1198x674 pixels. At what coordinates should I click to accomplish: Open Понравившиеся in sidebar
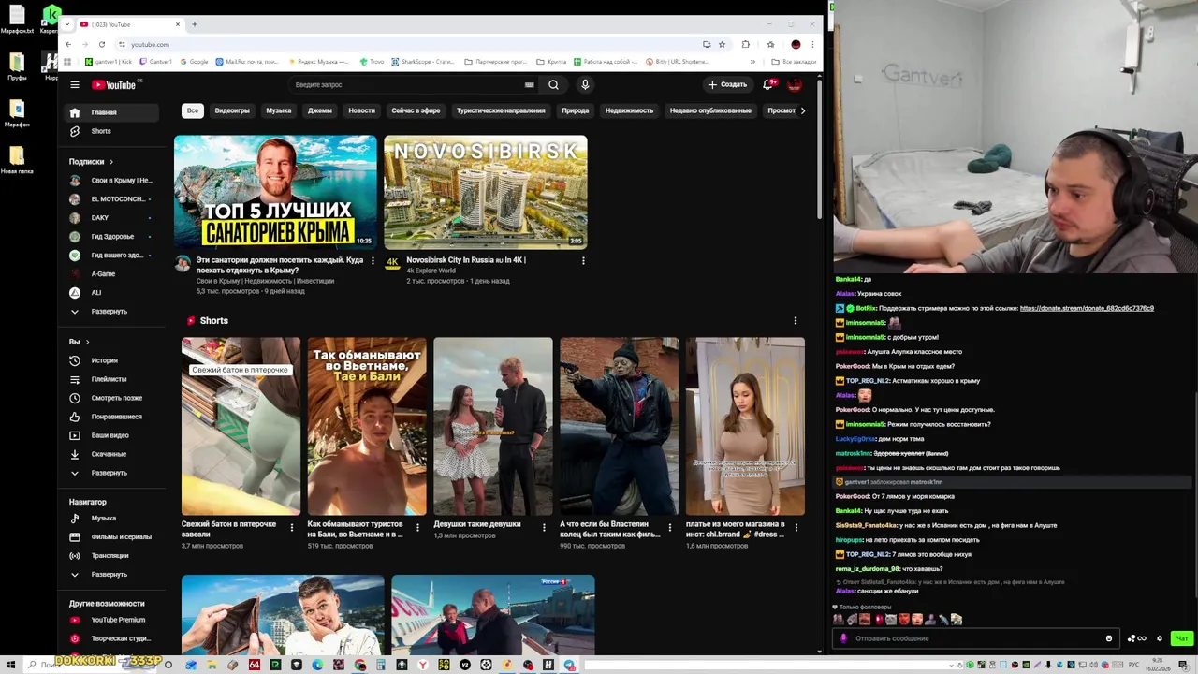[x=112, y=417]
